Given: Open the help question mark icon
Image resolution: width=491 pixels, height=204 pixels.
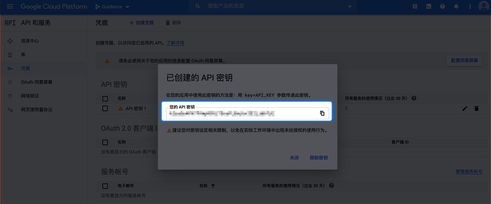Looking at the screenshot, I should point(443,6).
